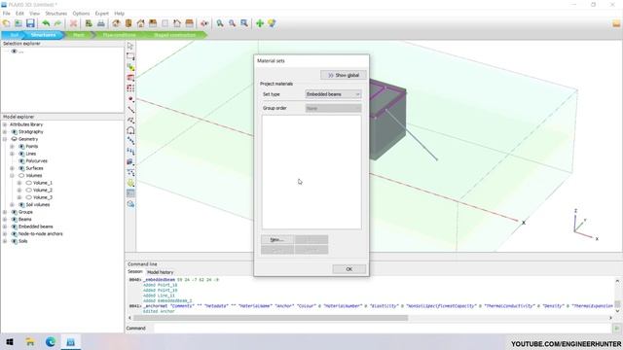Screen dimensions: 623x350
Task: Click the green plus toolbar icon
Action: pos(260,23)
